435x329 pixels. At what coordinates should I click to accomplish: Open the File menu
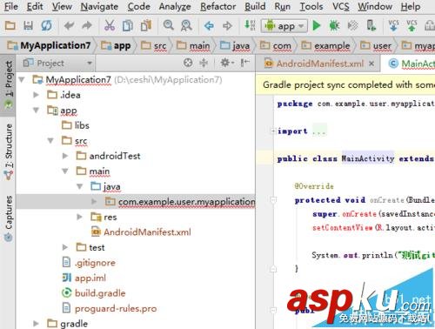(11, 6)
